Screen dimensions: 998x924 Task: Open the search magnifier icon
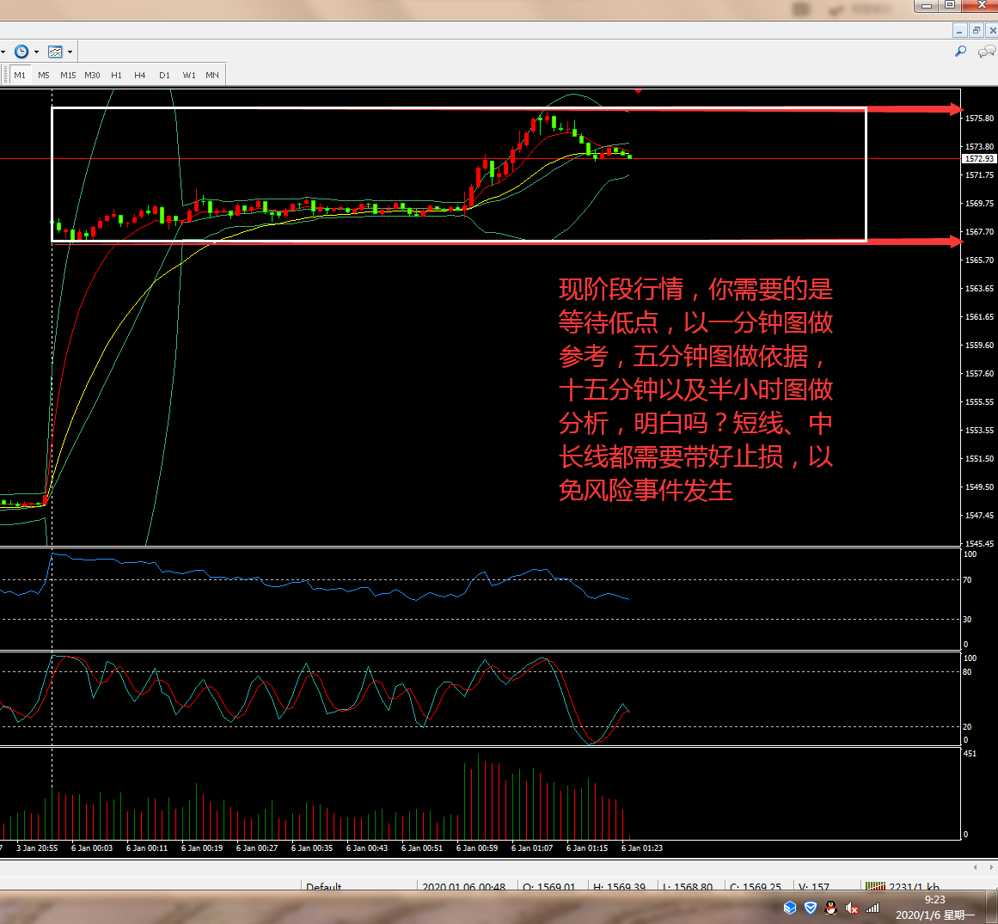(961, 52)
